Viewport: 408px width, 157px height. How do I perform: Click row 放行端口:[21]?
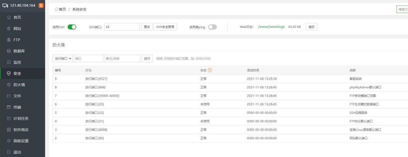[230, 121]
